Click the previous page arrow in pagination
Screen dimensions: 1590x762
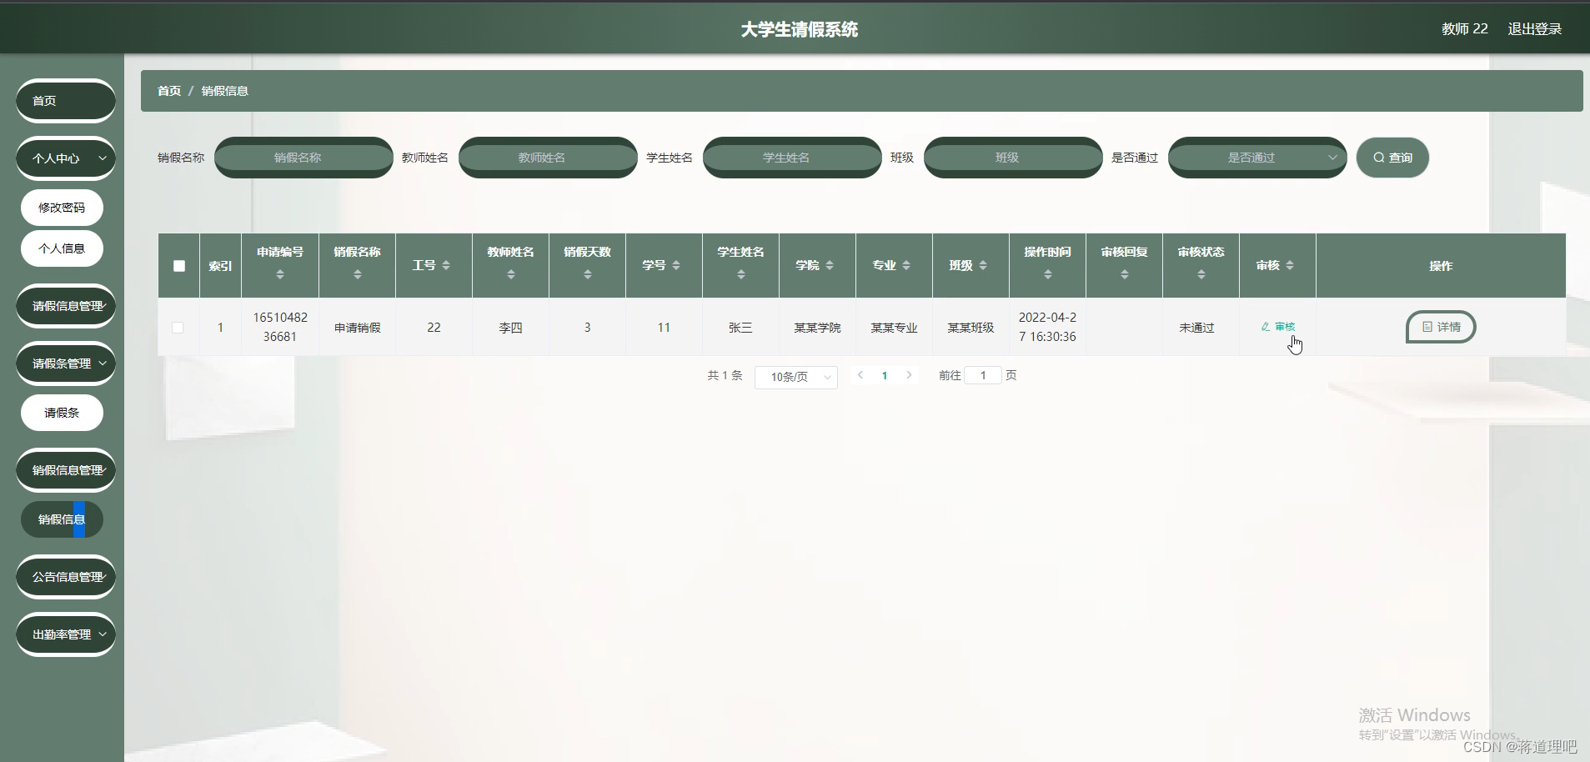[859, 375]
